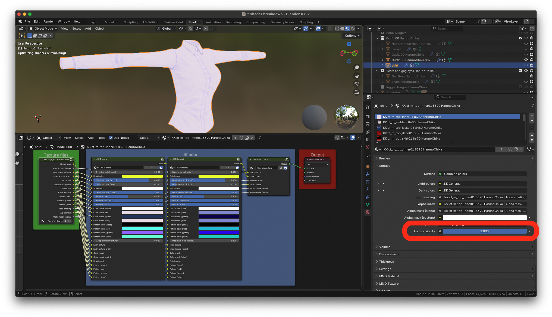Switch to the UV Editing workspace tab

[x=150, y=22]
